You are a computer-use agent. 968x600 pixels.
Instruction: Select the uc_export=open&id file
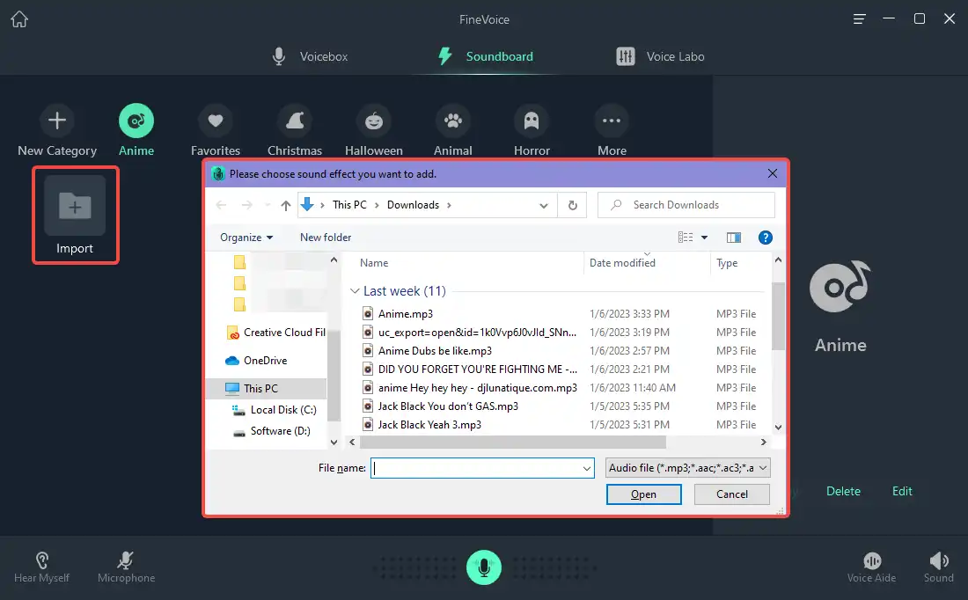(469, 332)
